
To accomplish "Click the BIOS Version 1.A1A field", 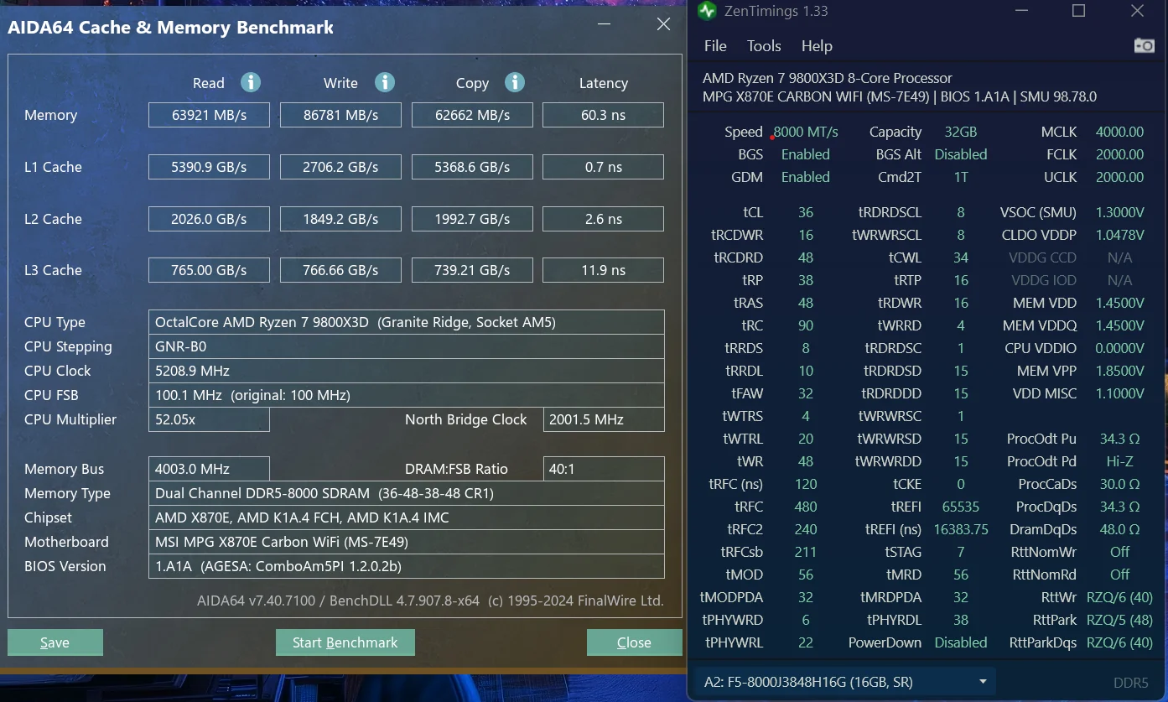I will coord(406,566).
